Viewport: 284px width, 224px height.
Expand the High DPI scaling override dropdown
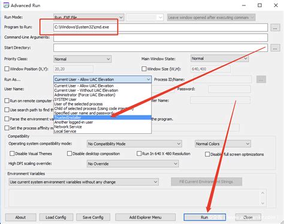click(x=132, y=164)
